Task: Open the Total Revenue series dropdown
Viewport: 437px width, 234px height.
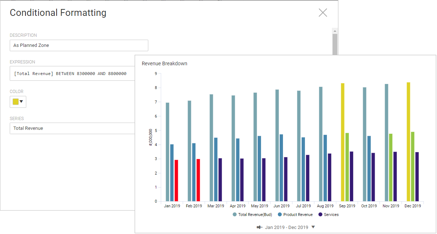Action: click(x=72, y=128)
